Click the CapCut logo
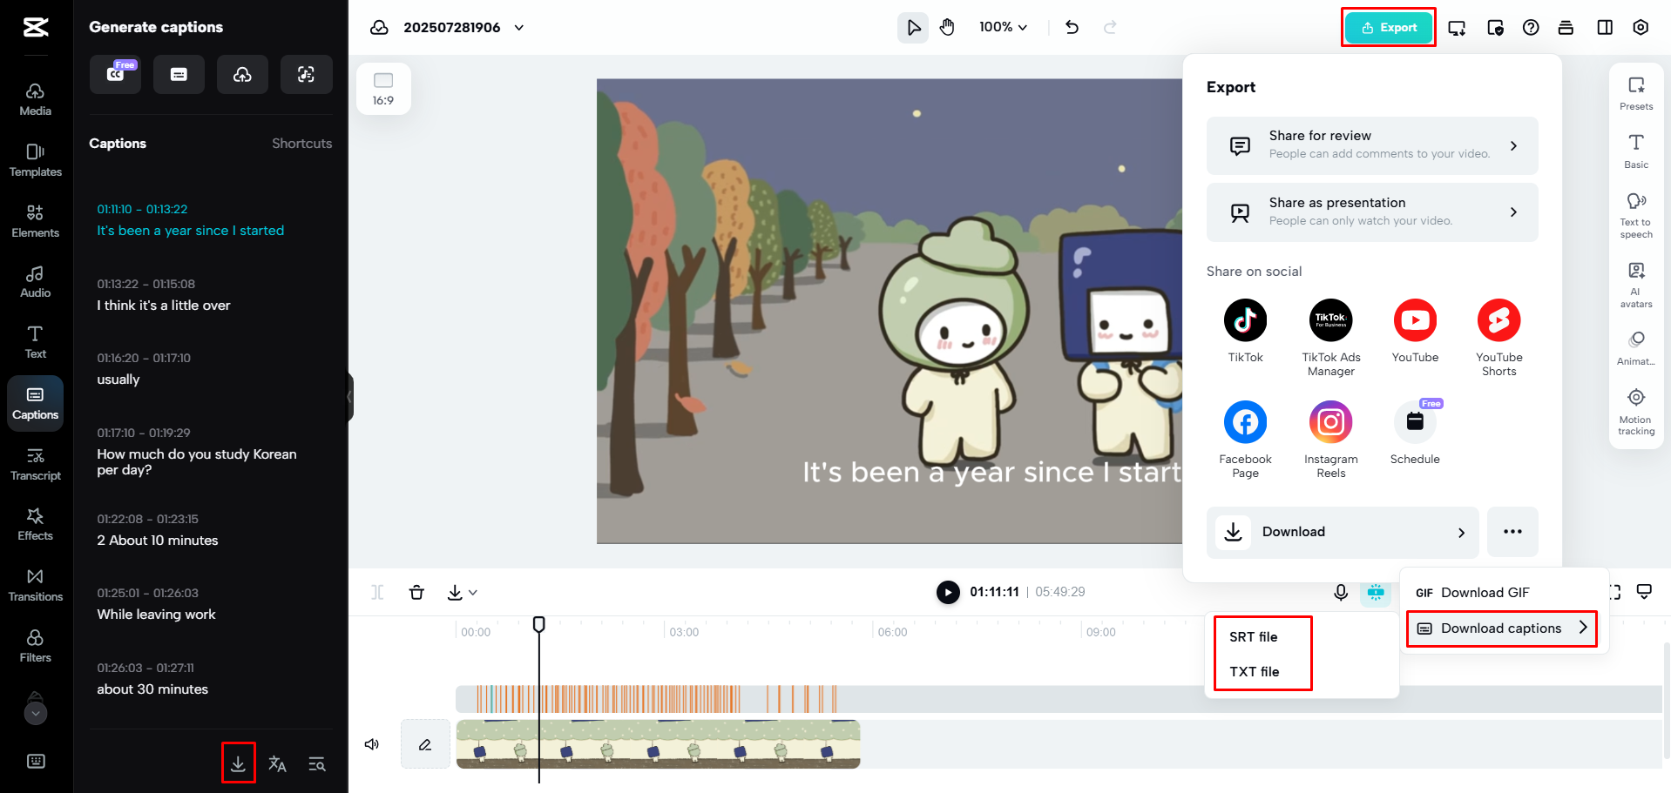 [x=36, y=27]
